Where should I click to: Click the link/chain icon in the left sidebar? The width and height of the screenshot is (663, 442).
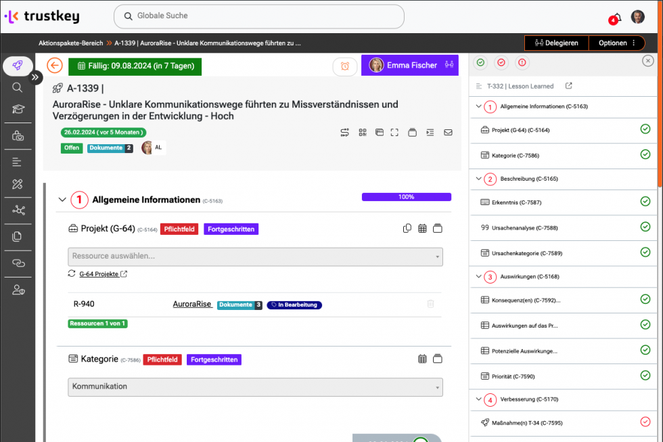(17, 264)
